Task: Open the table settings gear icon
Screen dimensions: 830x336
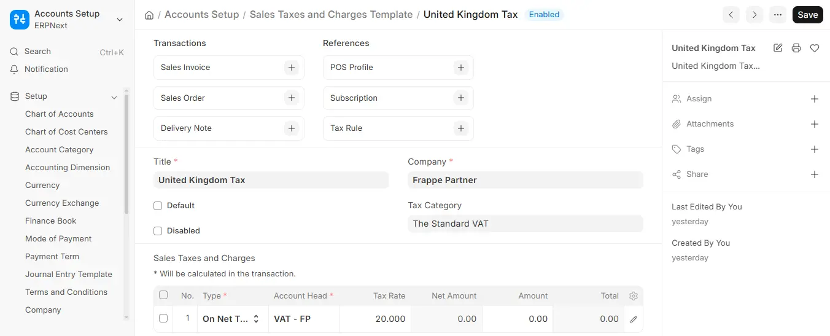Action: pyautogui.click(x=634, y=296)
